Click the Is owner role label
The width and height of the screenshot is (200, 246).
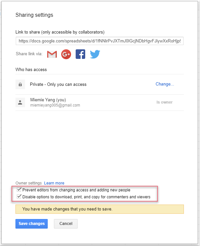click(x=164, y=102)
